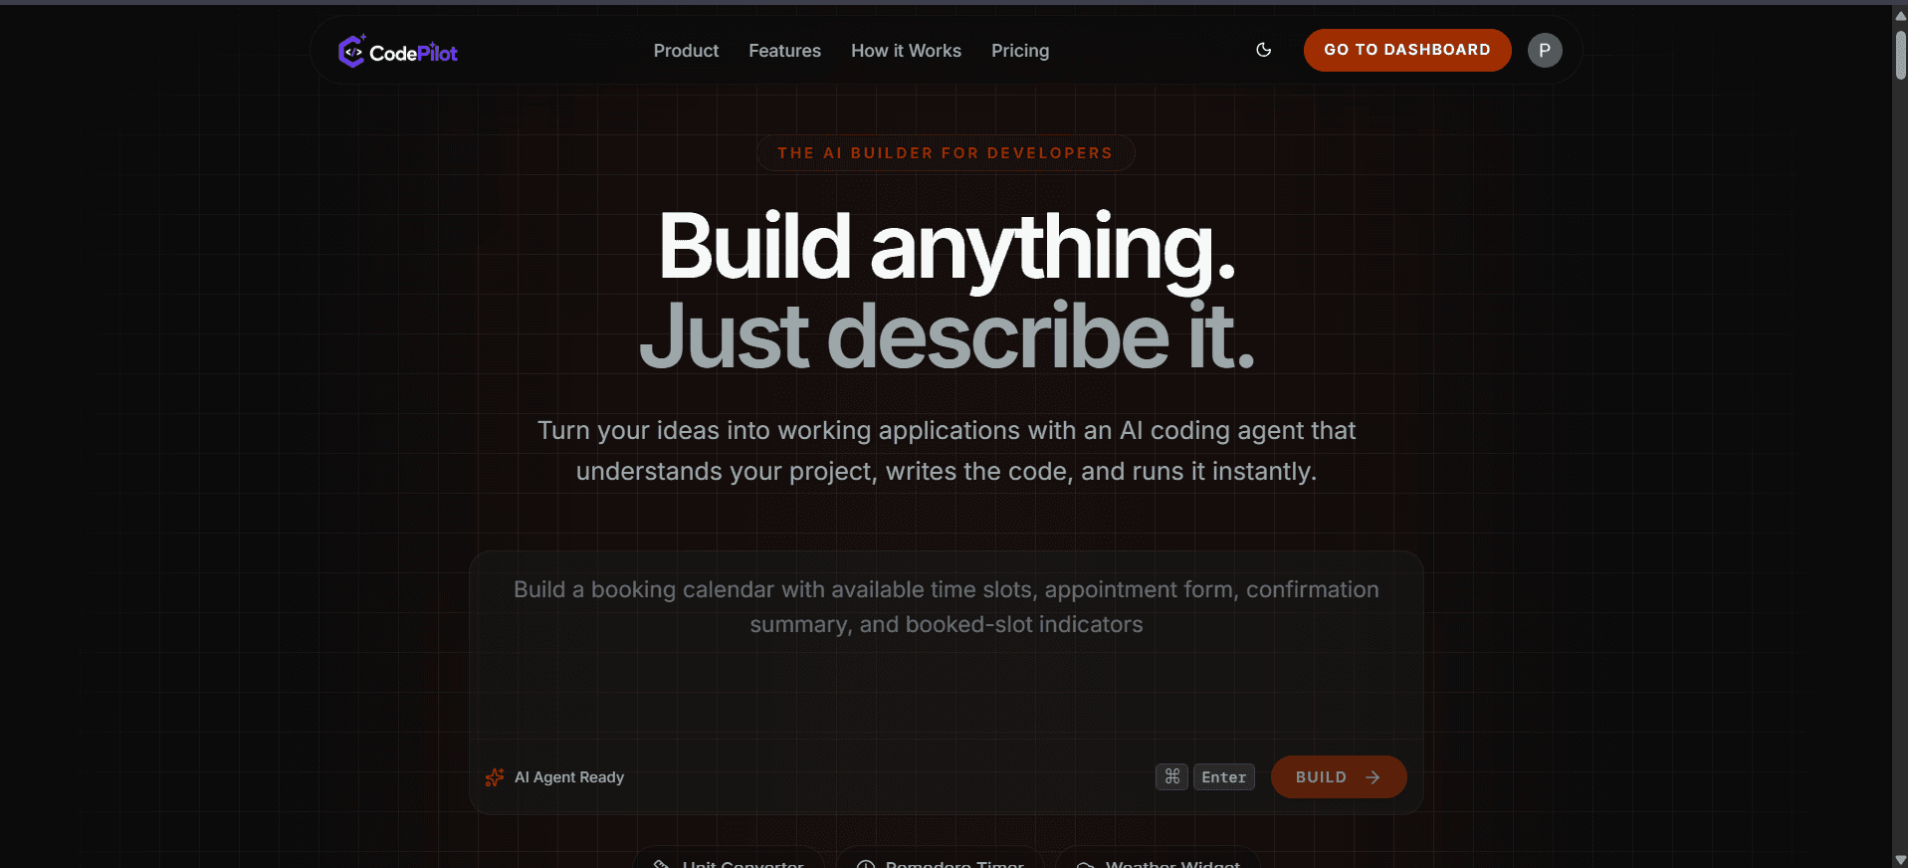Focus the booking calendar prompt text area
This screenshot has width=1908, height=868.
(x=946, y=645)
